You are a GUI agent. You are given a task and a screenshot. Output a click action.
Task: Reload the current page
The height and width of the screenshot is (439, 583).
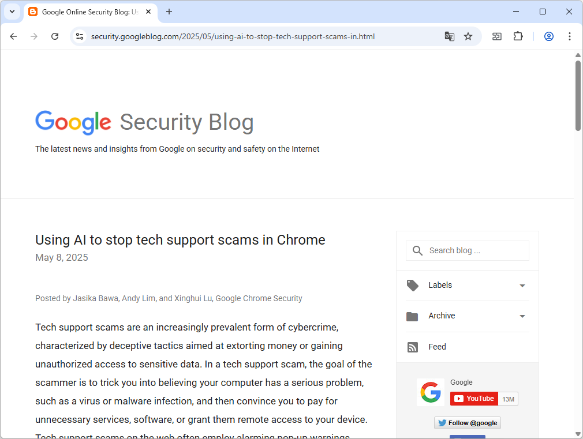pyautogui.click(x=55, y=36)
